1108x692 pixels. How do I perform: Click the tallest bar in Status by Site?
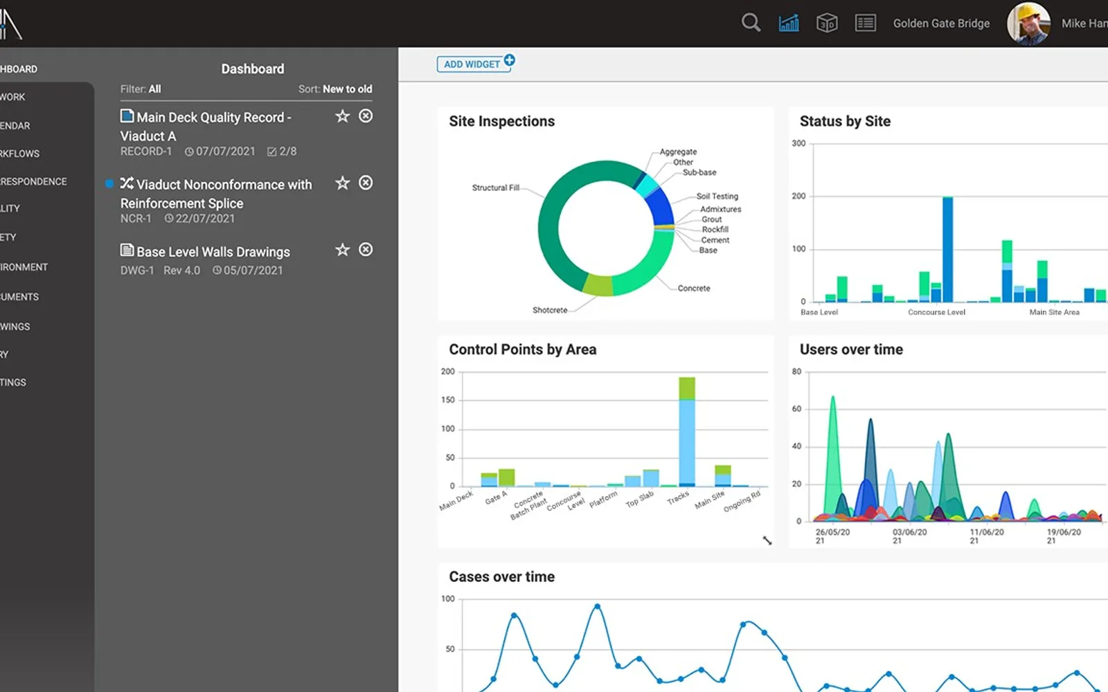[947, 249]
